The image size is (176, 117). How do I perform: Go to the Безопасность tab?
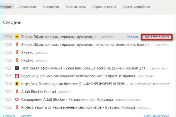click(76, 7)
